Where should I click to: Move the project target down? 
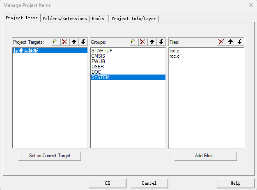tap(83, 42)
